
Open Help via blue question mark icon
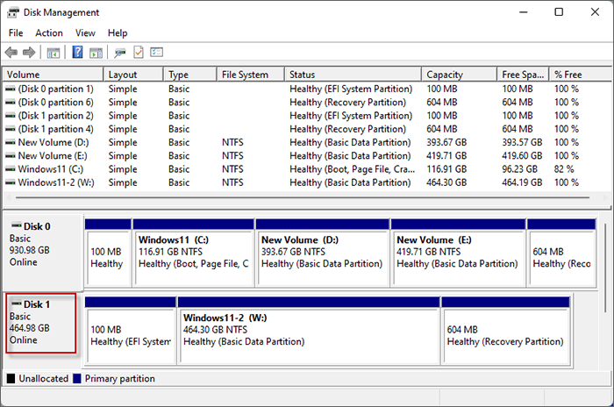point(78,53)
